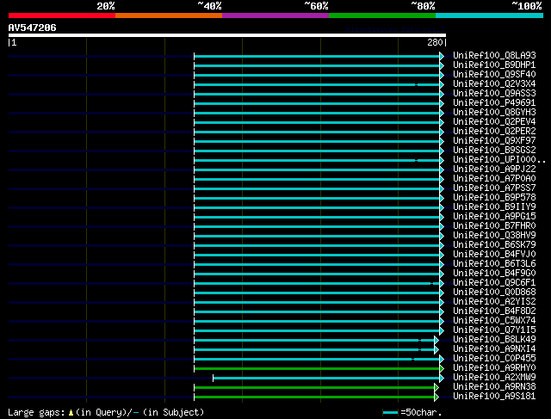
Task: Click the arrowhead ending the UniRef100_B8LK49 bar
Action: point(436,341)
